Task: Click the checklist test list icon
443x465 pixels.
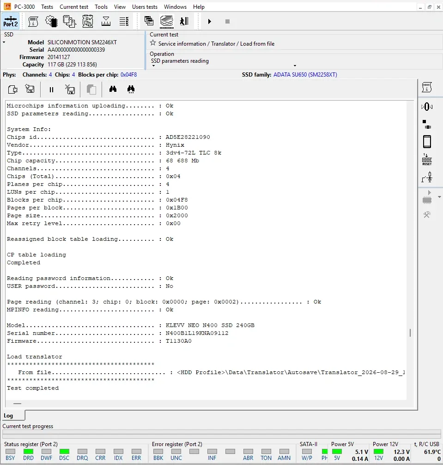Action: coord(124,21)
